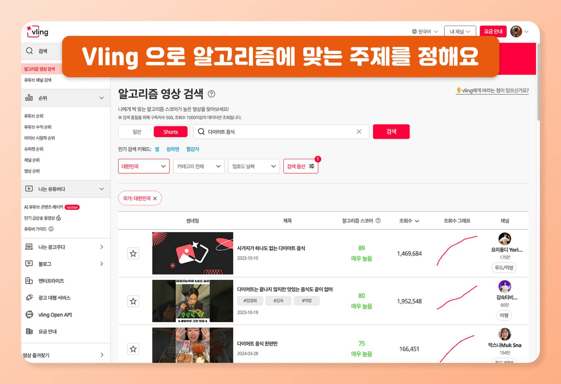Favorite the 사가지가 하나도 없는 다이어트 음식 video
Viewport: 561px width, 384px height.
point(133,253)
